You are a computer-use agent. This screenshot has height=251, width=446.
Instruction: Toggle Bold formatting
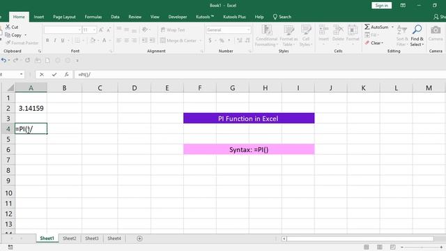[47, 40]
